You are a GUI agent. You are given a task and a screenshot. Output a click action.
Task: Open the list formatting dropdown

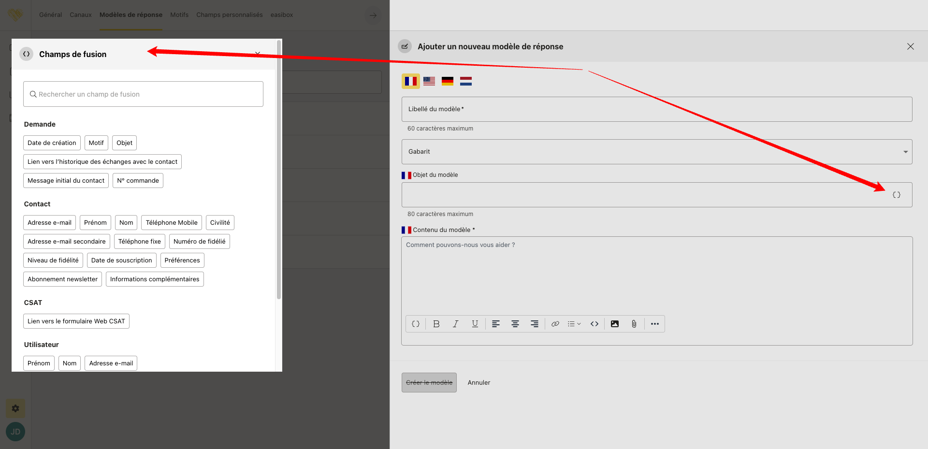click(x=574, y=324)
